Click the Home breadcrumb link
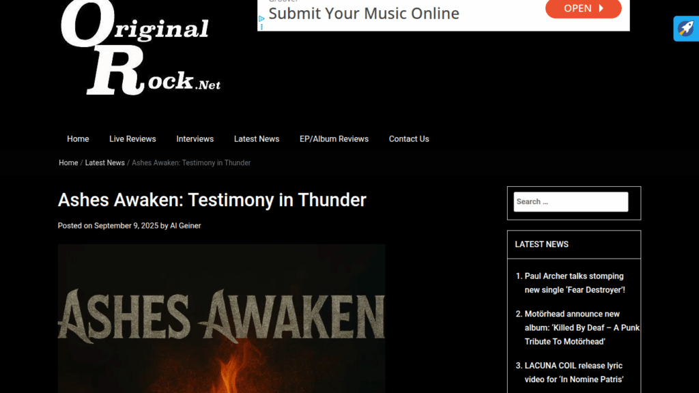Viewport: 699px width, 393px height. 68,163
